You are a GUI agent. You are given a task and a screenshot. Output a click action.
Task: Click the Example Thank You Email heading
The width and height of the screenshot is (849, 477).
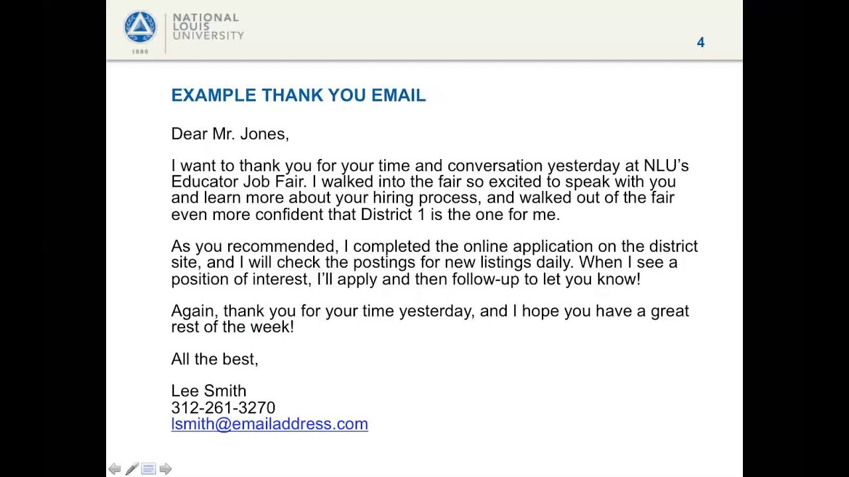tap(298, 95)
